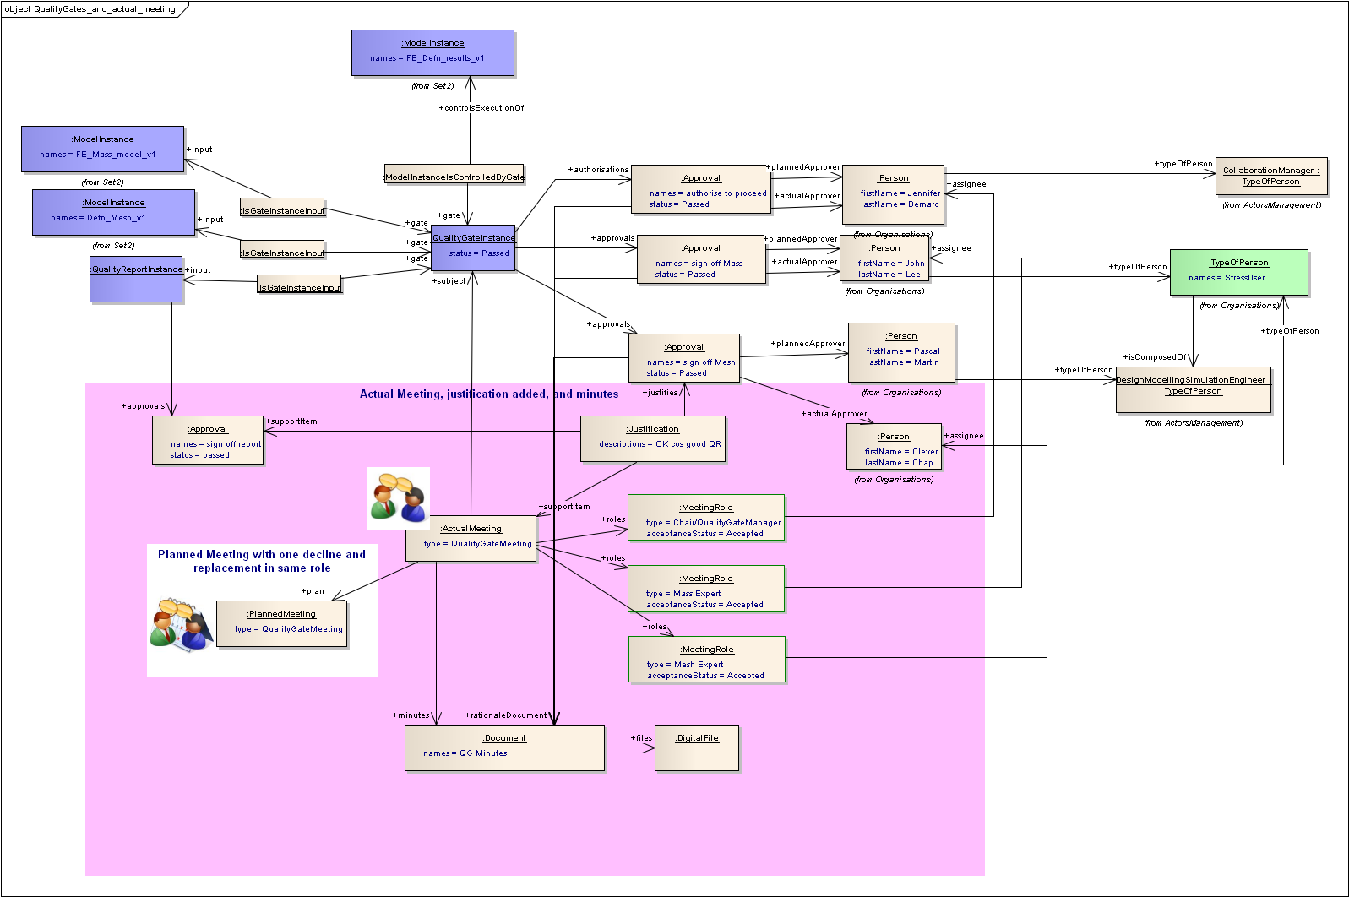Click the Document named QG Minutes
The width and height of the screenshot is (1349, 897).
[x=504, y=747]
